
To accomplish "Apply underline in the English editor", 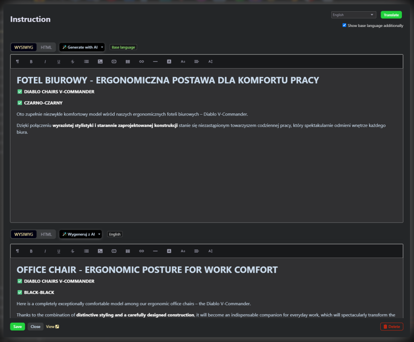I will point(58,251).
